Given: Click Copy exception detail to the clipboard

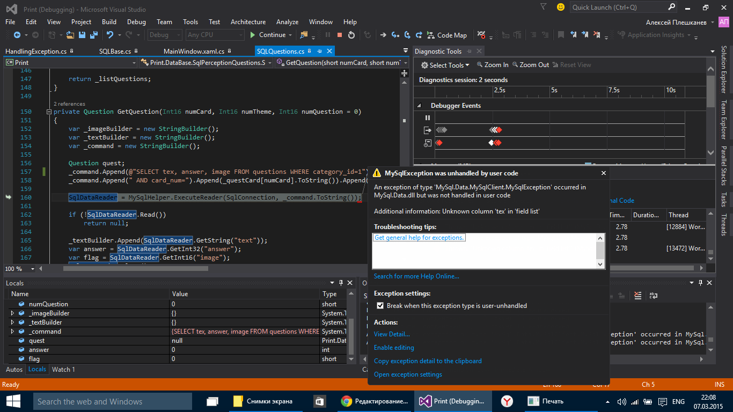Looking at the screenshot, I should [428, 361].
